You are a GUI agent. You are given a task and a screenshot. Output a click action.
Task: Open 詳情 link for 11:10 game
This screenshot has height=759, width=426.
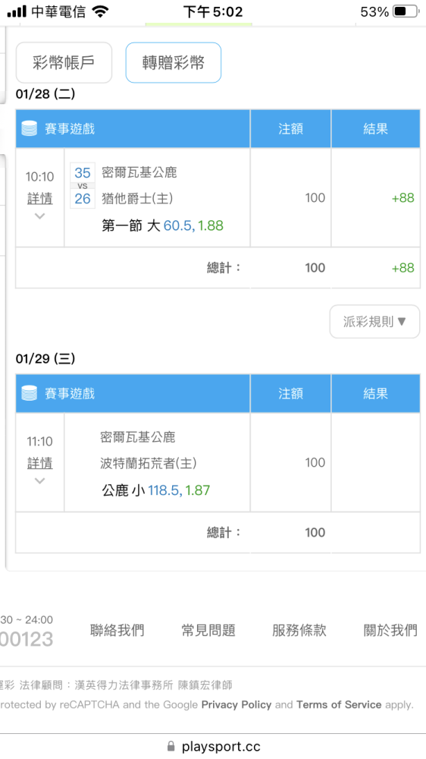(x=39, y=463)
